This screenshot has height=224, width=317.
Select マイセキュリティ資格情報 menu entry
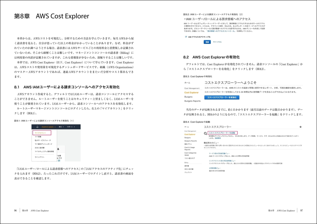coord(44,152)
